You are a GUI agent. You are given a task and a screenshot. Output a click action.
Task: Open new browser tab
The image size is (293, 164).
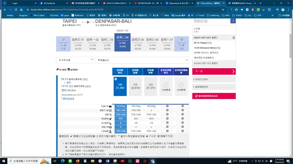click(x=260, y=3)
